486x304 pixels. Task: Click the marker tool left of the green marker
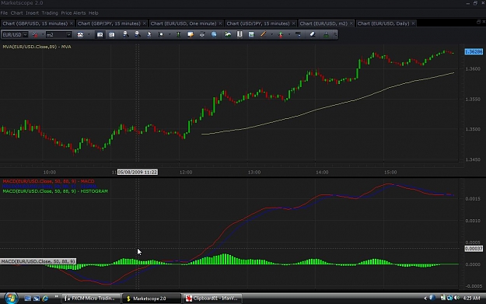160,35
